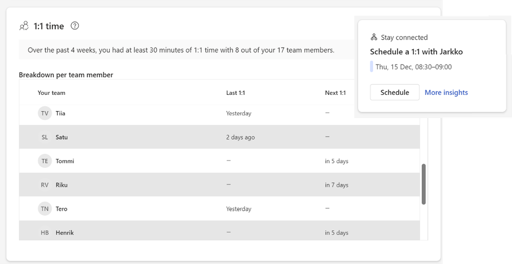Click Riku's RV avatar icon
Image resolution: width=512 pixels, height=264 pixels.
click(45, 185)
